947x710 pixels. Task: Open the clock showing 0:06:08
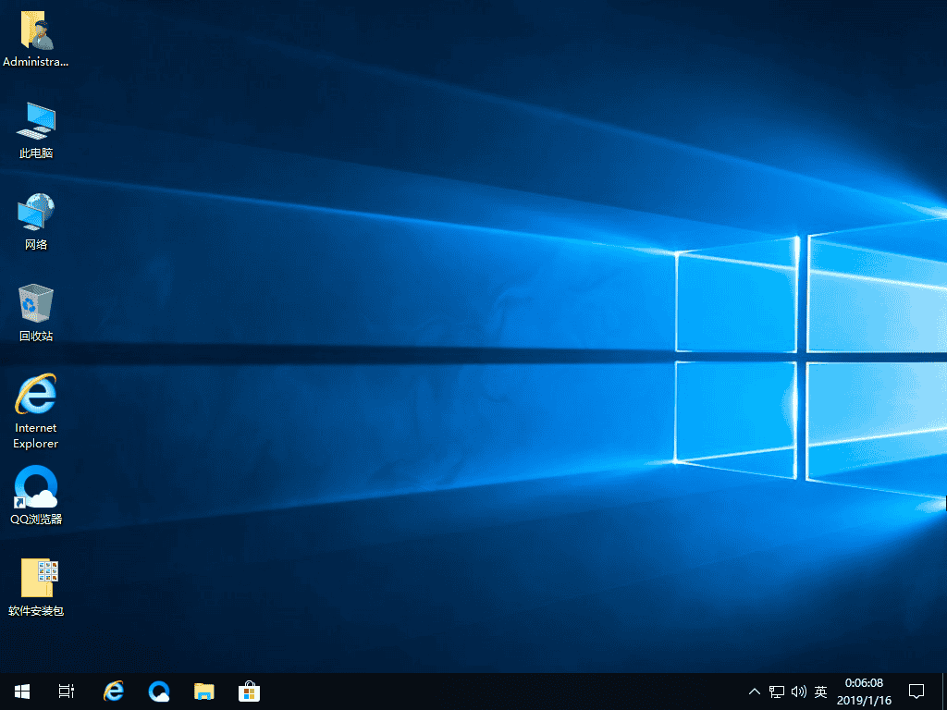tap(864, 692)
